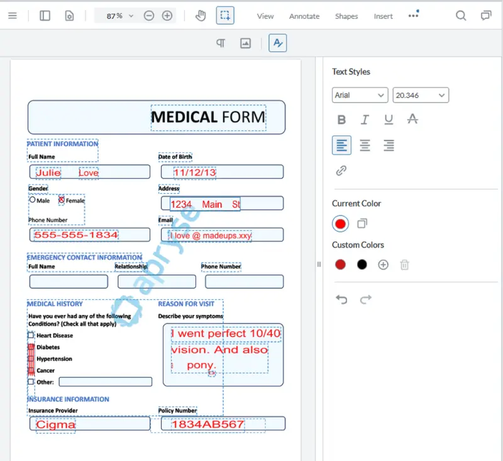This screenshot has width=503, height=461.
Task: Add a new custom color
Action: (383, 265)
